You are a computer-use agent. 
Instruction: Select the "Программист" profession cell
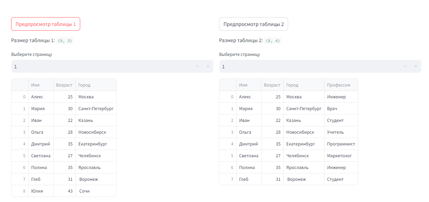[341, 144]
